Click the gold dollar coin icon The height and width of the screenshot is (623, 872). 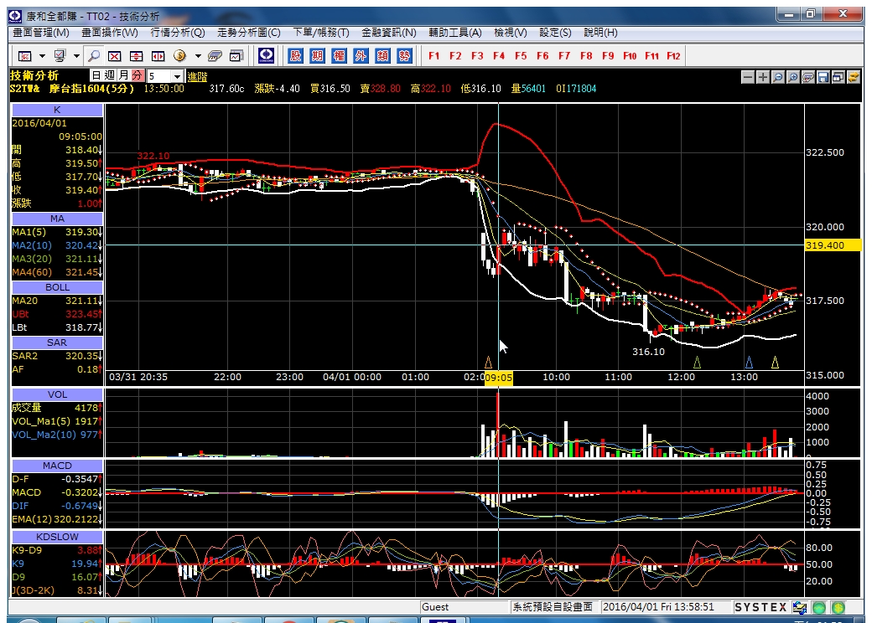179,55
